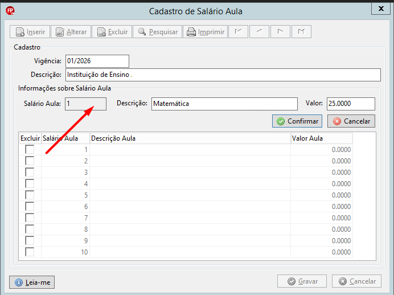Click the red Cancelar button beside Confirmar
This screenshot has height=295, width=394.
[x=351, y=121]
